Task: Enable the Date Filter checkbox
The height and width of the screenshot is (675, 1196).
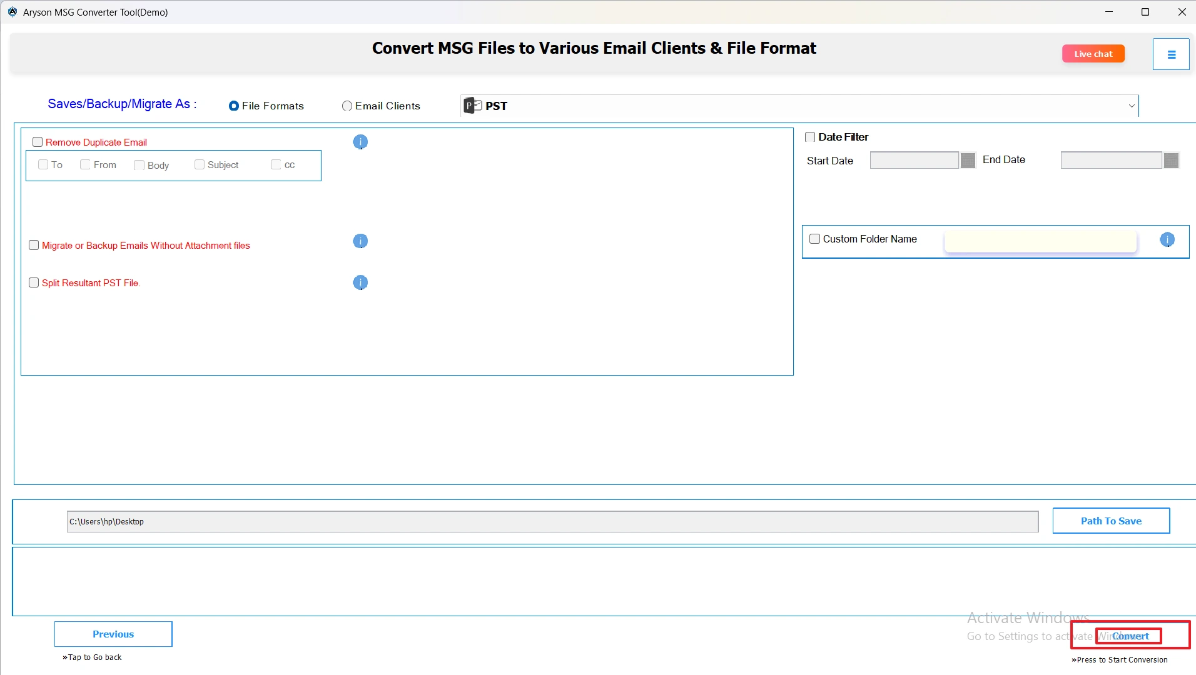Action: click(x=810, y=137)
